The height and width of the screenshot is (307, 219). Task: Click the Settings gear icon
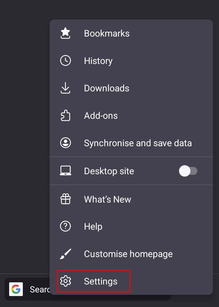click(65, 281)
